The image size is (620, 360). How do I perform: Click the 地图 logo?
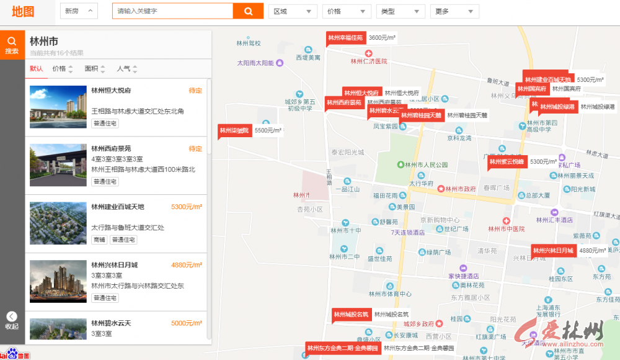tap(22, 11)
